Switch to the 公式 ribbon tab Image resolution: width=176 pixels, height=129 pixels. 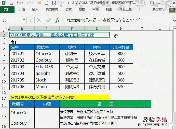pos(69,9)
